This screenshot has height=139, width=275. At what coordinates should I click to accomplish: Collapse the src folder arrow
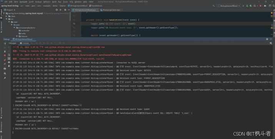[7, 19]
